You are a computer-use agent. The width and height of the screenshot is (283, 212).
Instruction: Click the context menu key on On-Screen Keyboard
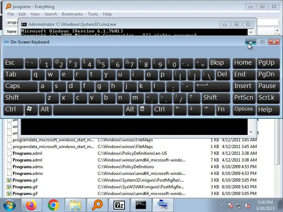pos(145,110)
